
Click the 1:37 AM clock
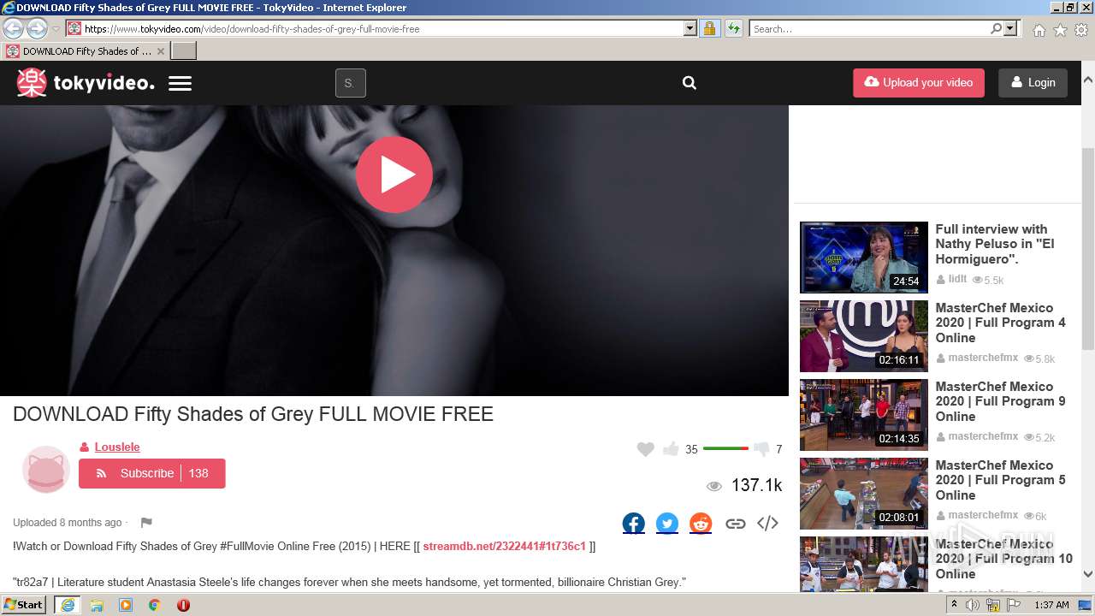click(1051, 605)
